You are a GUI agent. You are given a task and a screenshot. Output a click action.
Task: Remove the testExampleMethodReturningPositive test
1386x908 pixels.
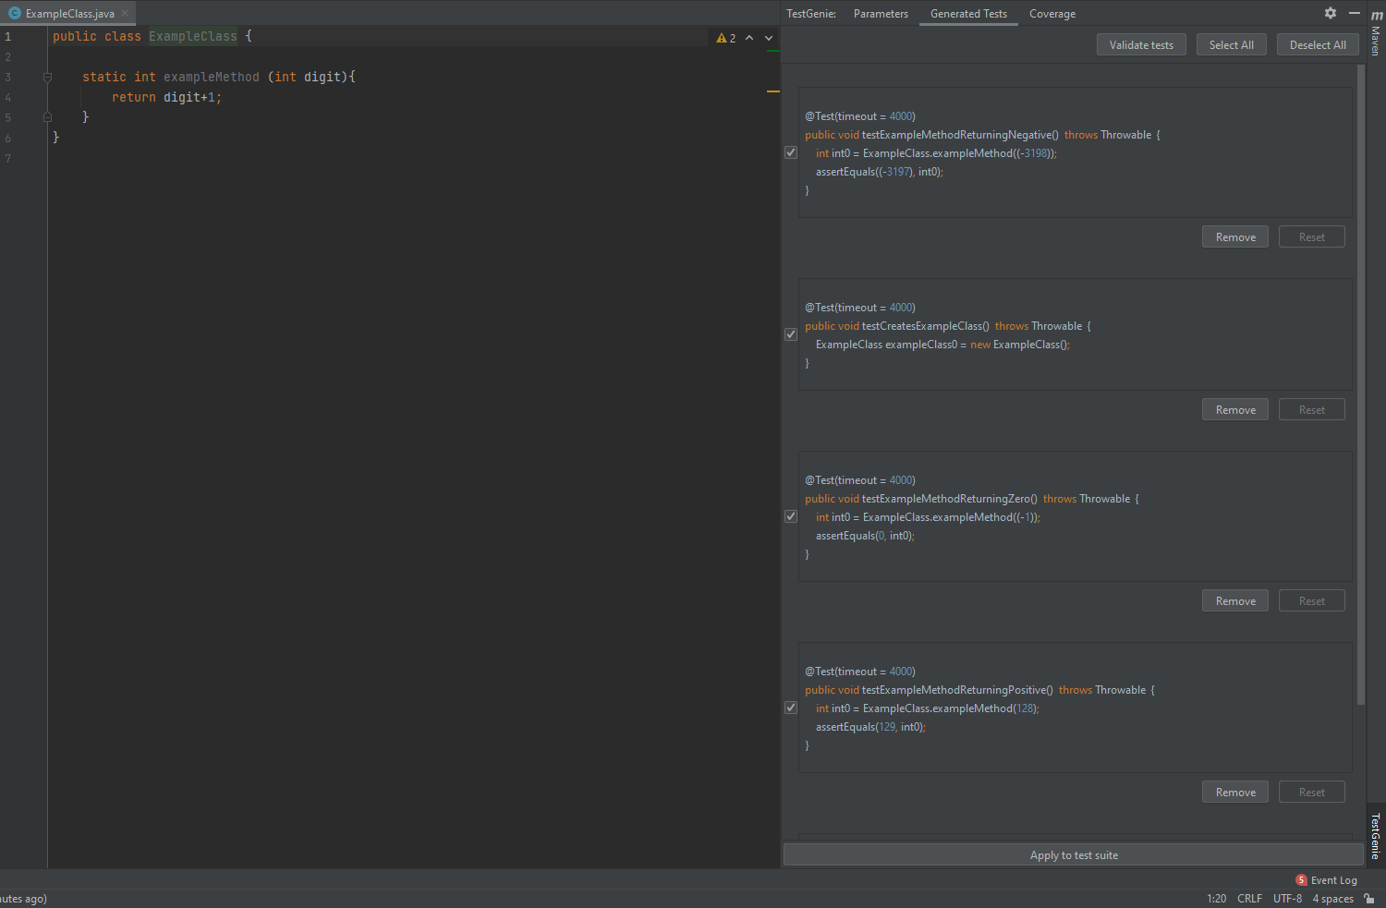1235,793
